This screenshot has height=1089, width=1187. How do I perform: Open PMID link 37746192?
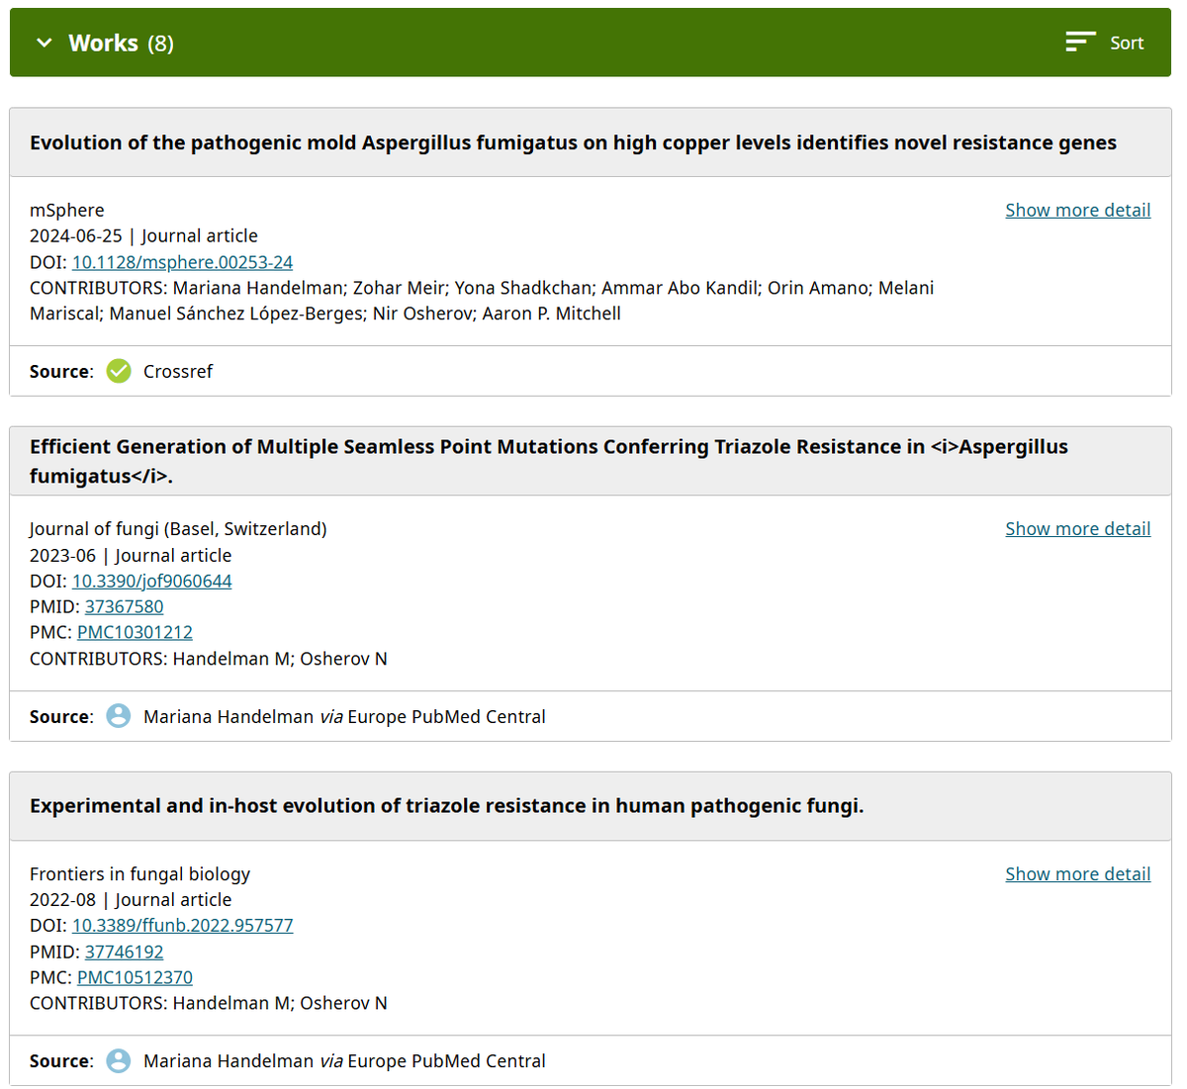(124, 952)
